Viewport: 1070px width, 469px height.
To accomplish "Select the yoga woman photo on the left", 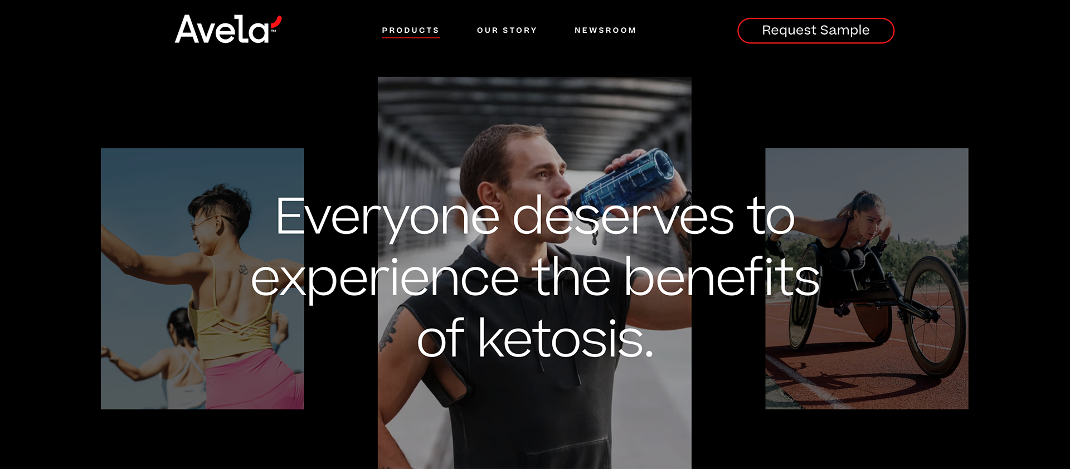I will click(202, 279).
